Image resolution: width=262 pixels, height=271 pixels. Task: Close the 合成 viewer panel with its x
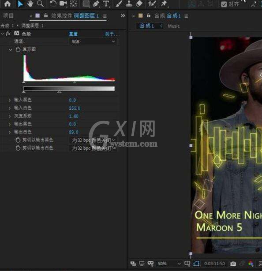click(133, 16)
